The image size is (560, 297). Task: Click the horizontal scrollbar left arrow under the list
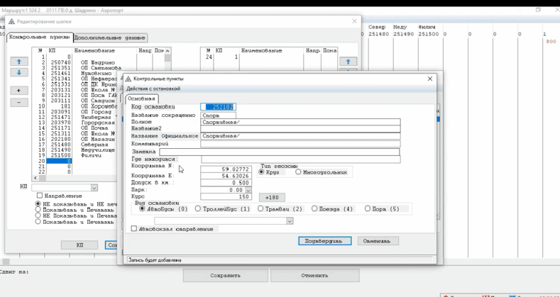tap(35, 177)
